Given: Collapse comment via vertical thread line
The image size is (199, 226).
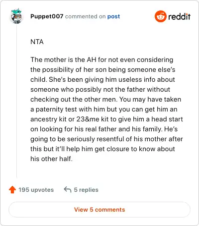Looking at the screenshot, I should click(16, 101).
